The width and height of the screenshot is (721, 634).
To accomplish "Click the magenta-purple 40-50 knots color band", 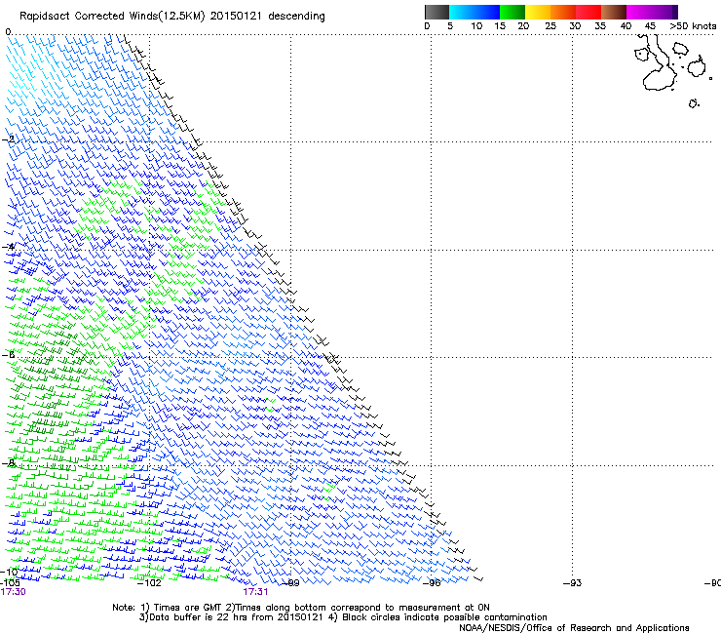I will coord(652,12).
